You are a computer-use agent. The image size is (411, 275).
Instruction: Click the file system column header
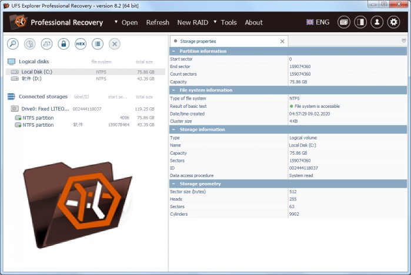click(101, 62)
